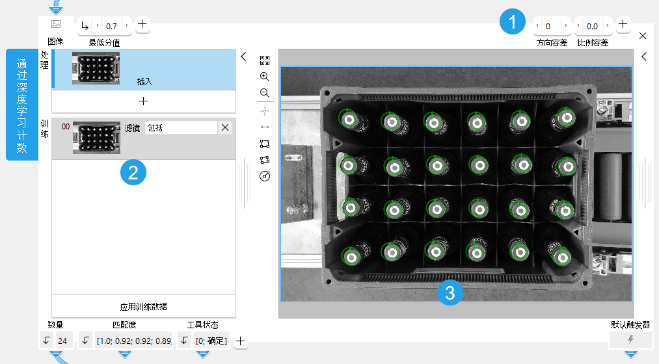Click the 应用训练数据 button
Image resolution: width=659 pixels, height=364 pixels.
(x=144, y=306)
